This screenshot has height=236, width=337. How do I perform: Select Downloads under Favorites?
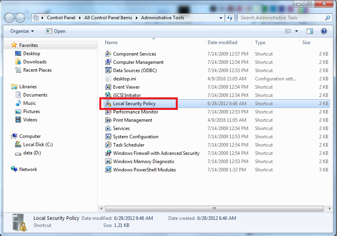31,62
